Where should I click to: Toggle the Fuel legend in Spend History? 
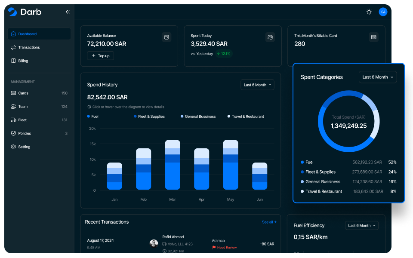[93, 117]
